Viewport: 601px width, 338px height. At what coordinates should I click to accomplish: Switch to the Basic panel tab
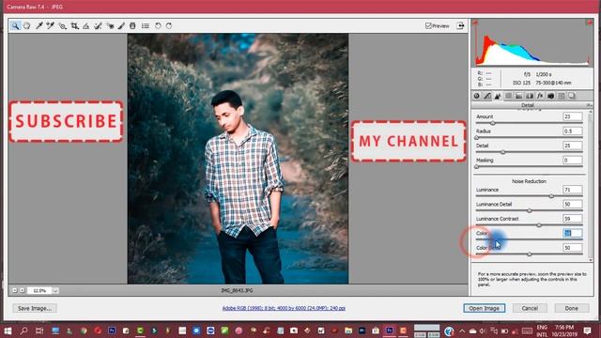tap(476, 96)
